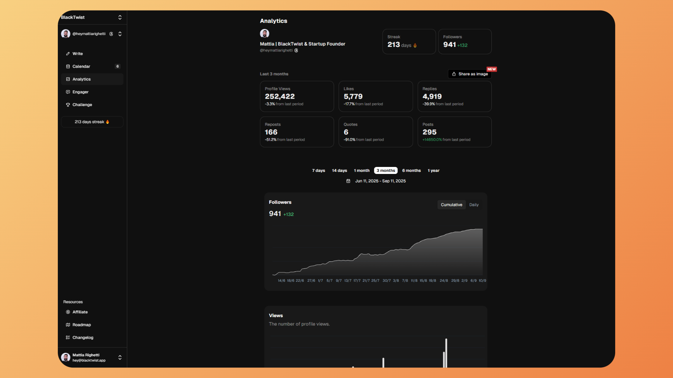Click '+14650.0%' change in Posts card
The width and height of the screenshot is (673, 378).
[x=432, y=140]
